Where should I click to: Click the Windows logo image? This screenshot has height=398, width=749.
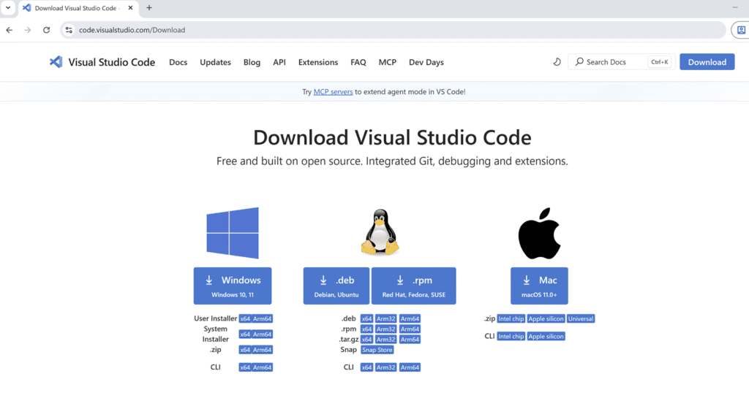click(x=233, y=233)
